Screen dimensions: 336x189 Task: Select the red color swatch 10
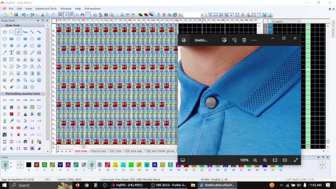107,165
